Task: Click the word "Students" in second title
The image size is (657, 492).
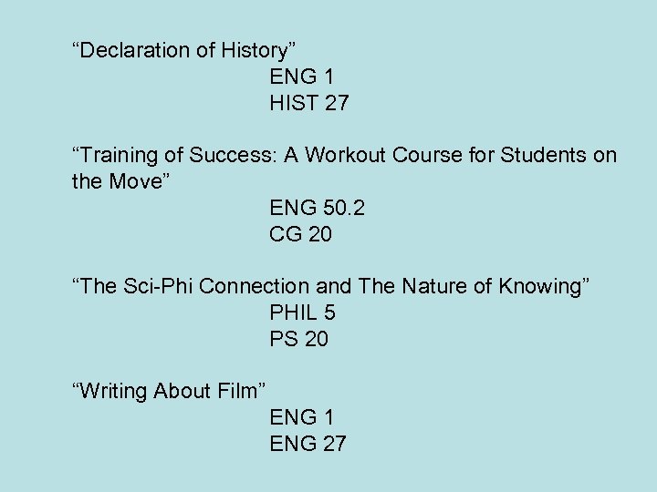Action: pyautogui.click(x=543, y=155)
